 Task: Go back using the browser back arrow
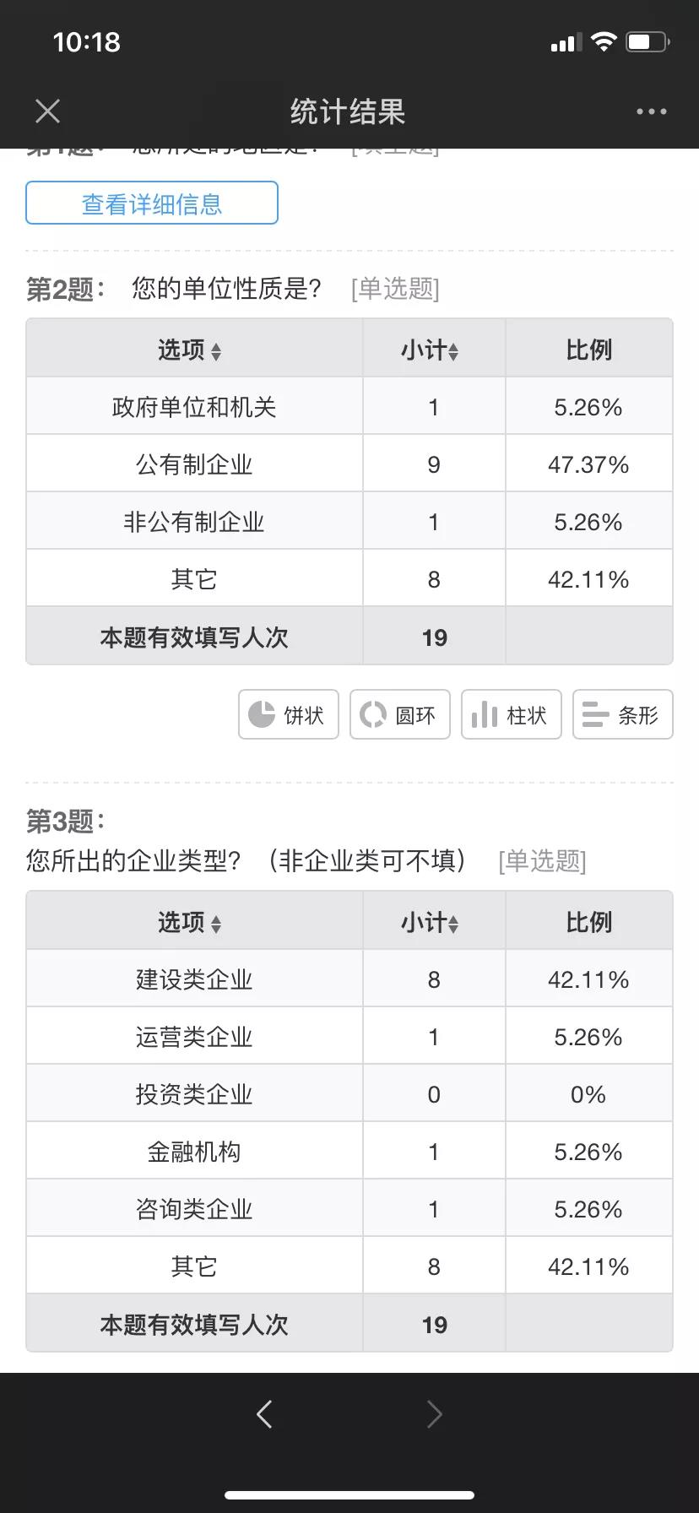click(x=264, y=1414)
